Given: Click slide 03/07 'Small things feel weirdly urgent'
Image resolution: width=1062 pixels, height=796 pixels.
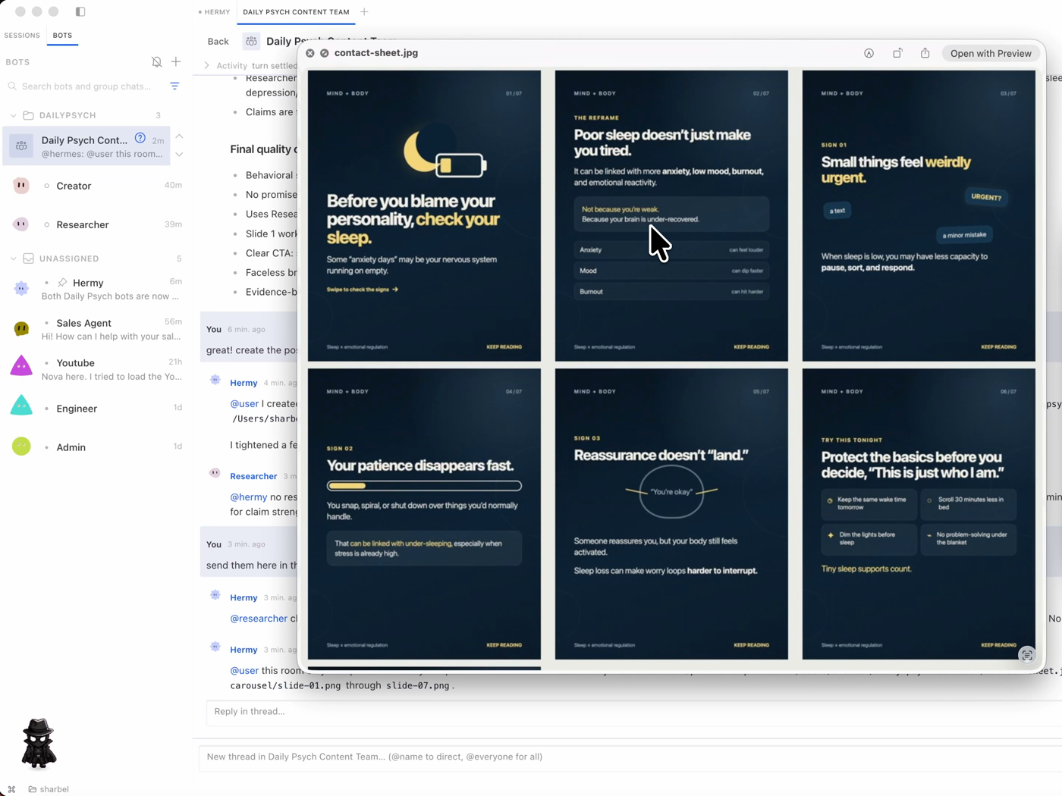Looking at the screenshot, I should tap(919, 216).
